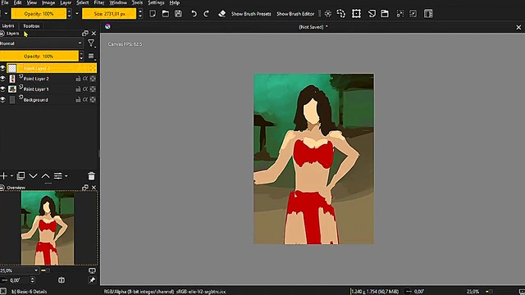Open the File menu

point(5,2)
